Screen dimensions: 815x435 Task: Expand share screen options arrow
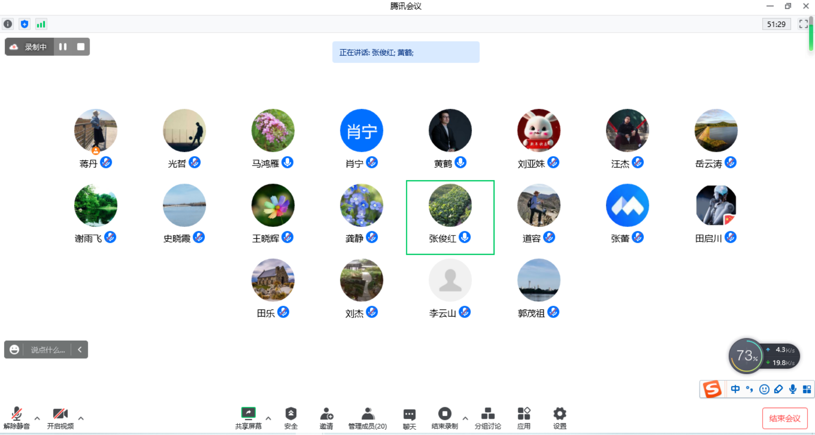(269, 418)
